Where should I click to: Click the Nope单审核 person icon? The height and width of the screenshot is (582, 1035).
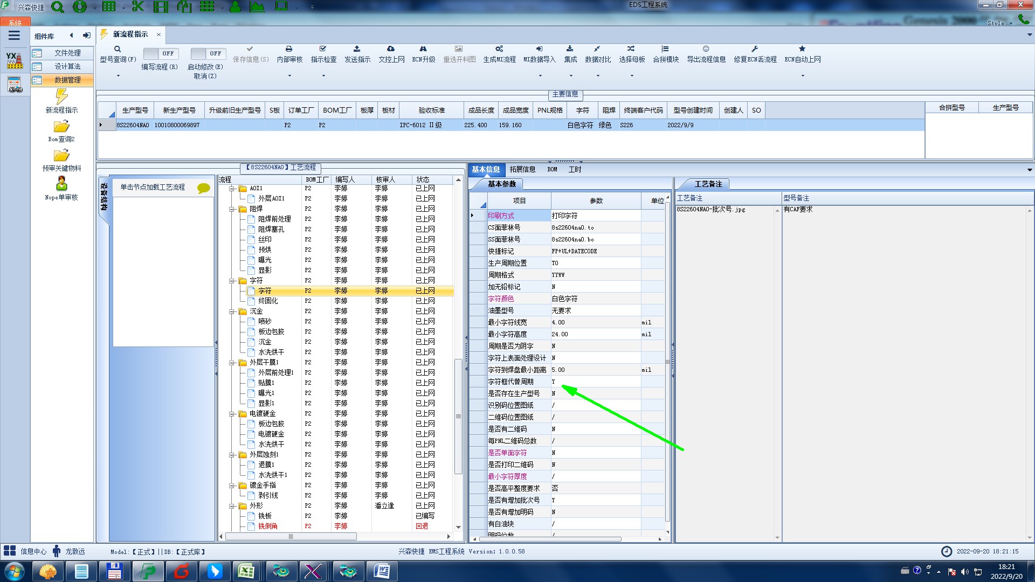61,184
